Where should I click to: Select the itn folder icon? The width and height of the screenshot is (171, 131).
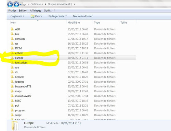click(12, 72)
